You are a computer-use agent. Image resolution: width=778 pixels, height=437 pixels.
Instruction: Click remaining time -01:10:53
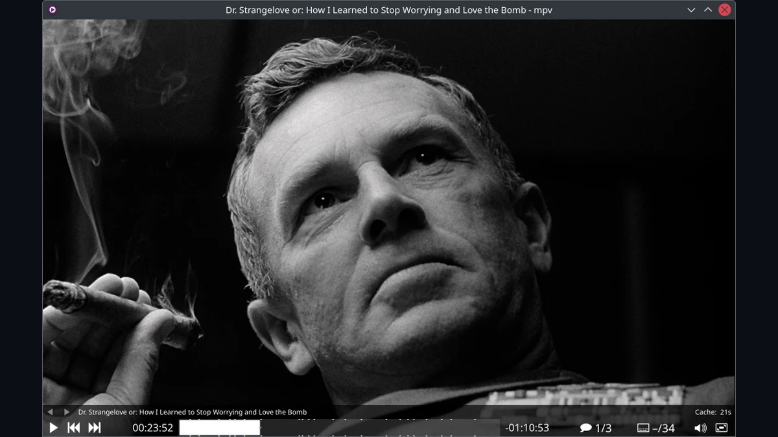pyautogui.click(x=527, y=428)
